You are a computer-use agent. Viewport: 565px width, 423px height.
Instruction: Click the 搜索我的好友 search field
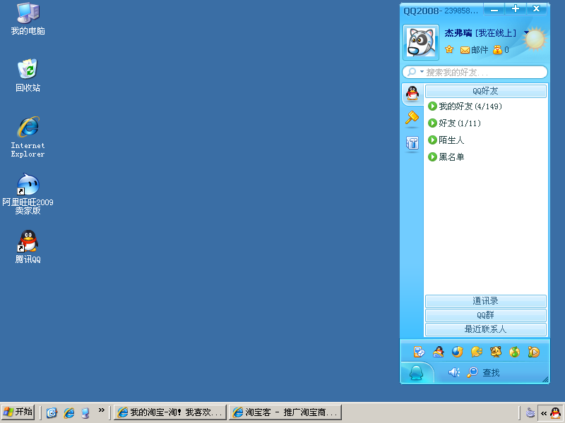pyautogui.click(x=475, y=72)
